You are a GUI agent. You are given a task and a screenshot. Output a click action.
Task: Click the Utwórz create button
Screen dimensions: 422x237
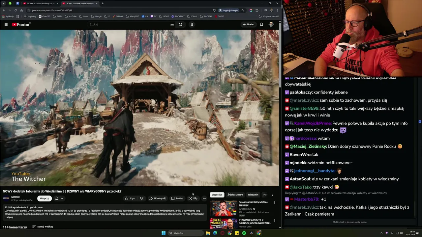pyautogui.click(x=249, y=24)
